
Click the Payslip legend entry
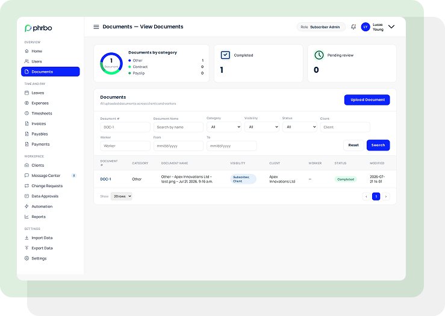point(166,73)
